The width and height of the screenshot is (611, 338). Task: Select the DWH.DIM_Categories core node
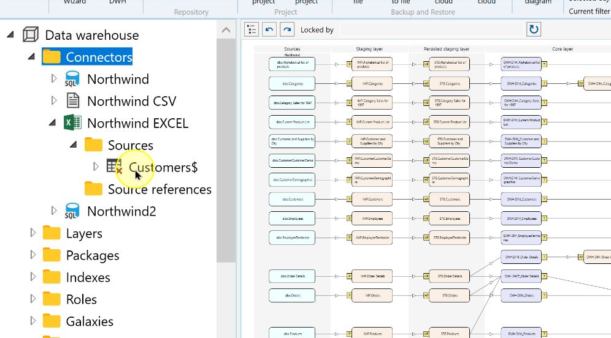521,84
